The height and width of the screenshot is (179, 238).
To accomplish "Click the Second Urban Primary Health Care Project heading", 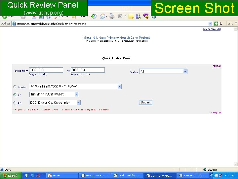I will tap(117, 37).
